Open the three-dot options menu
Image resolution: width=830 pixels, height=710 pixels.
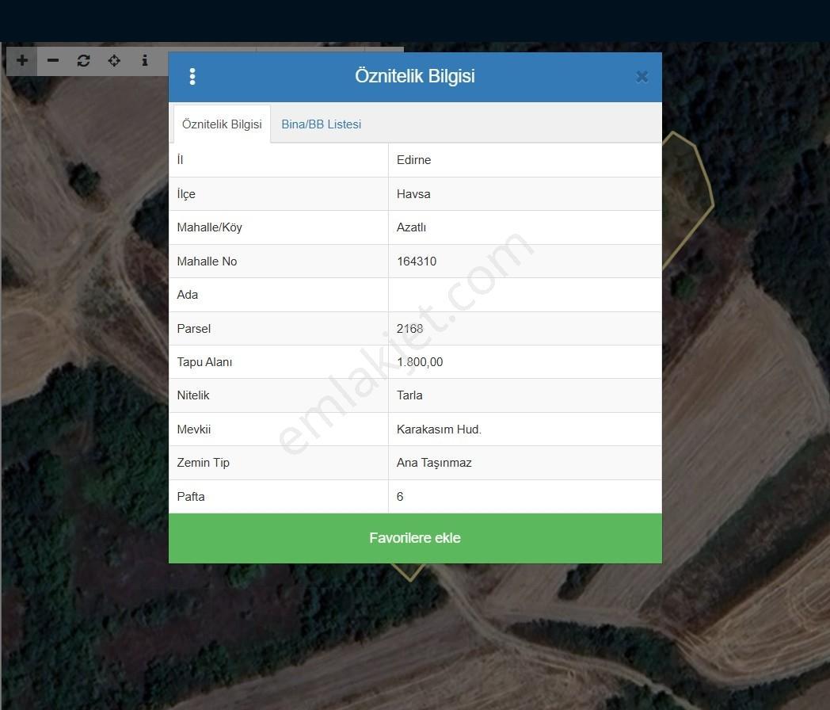click(192, 77)
